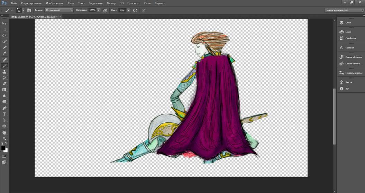365x193 pixels.
Task: Expand the workspace dropdown 'Новые возможности'
Action: point(344,10)
